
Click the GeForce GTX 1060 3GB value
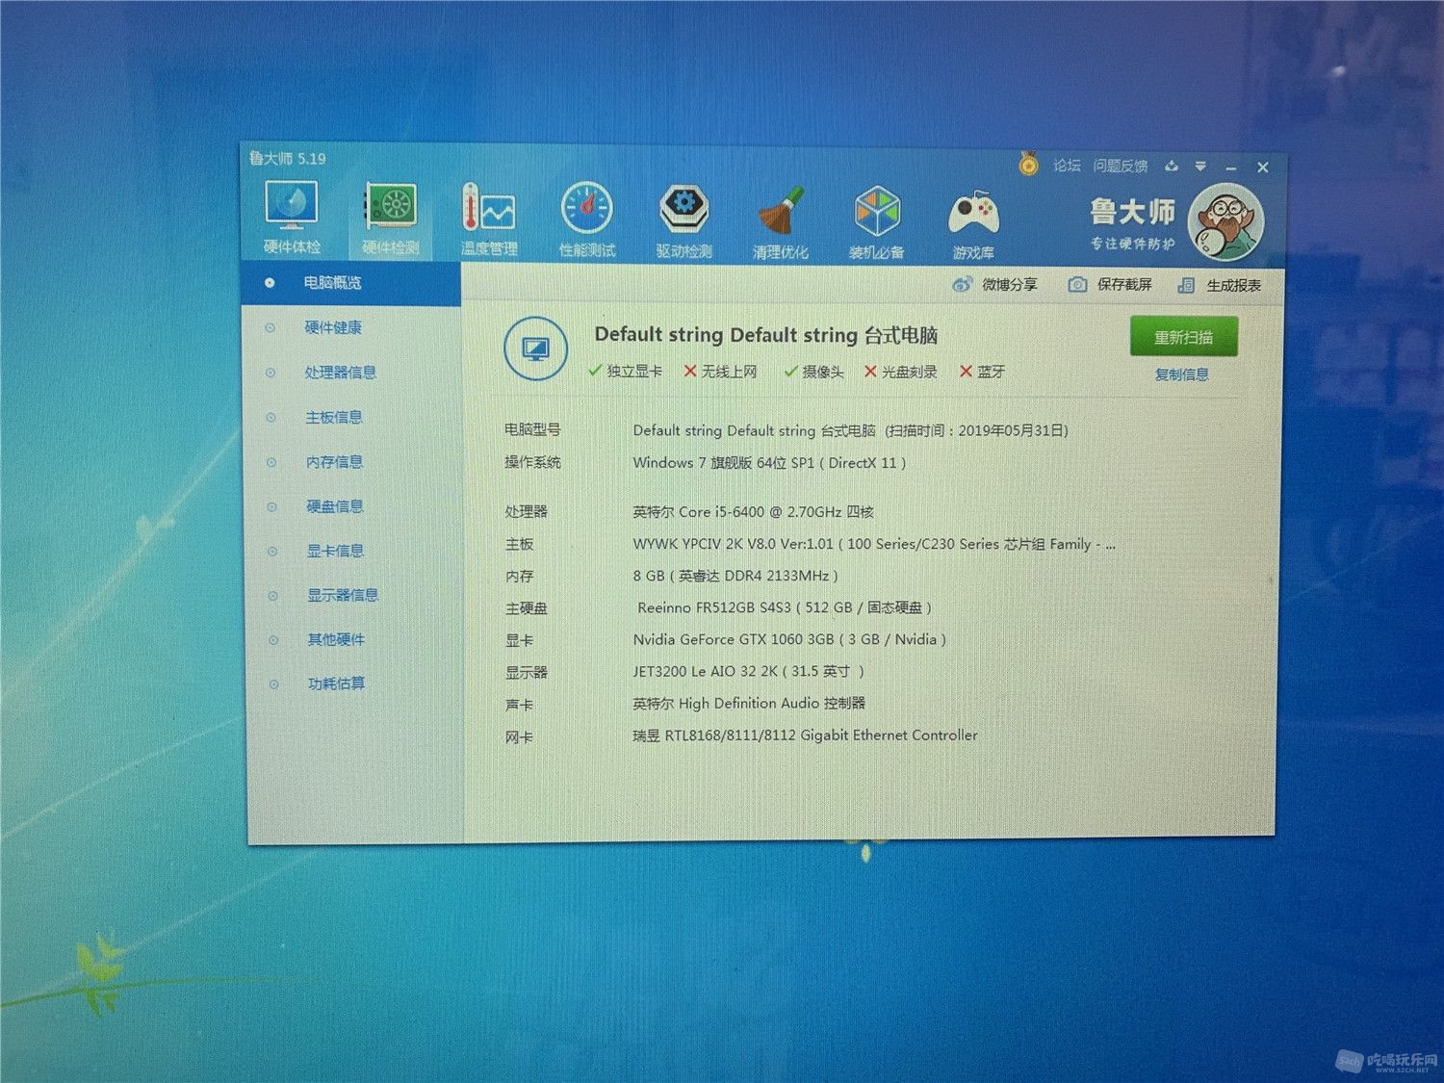tap(789, 639)
